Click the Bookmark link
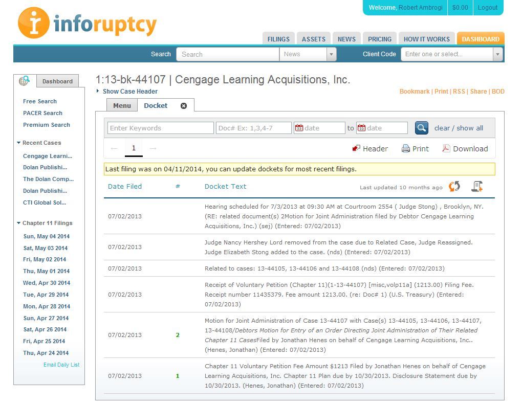This screenshot has height=404, width=522. pyautogui.click(x=415, y=91)
